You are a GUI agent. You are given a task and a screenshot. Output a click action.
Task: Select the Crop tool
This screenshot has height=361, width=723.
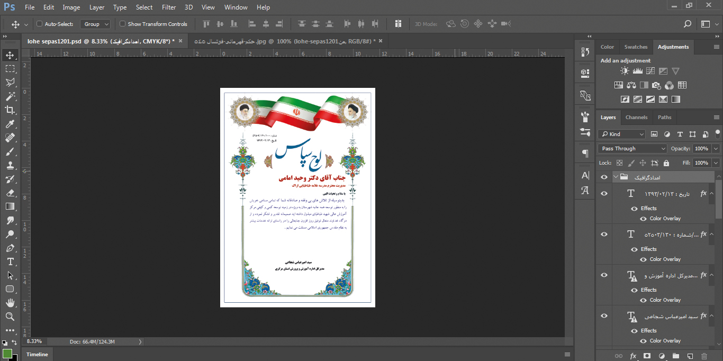point(10,110)
